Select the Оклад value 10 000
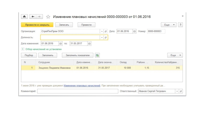This screenshot has width=202, height=113. coord(125,68)
